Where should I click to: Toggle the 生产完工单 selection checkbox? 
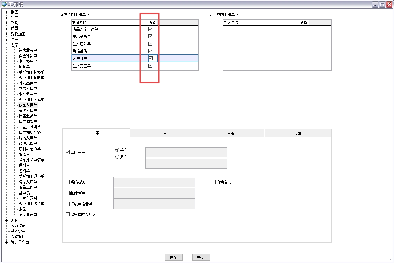coord(150,66)
